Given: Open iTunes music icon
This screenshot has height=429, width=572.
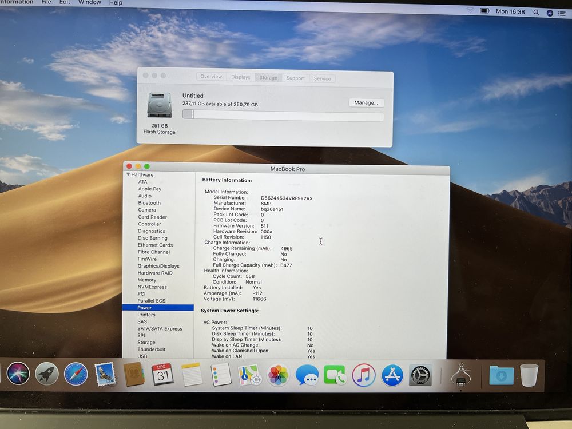Looking at the screenshot, I should 364,375.
